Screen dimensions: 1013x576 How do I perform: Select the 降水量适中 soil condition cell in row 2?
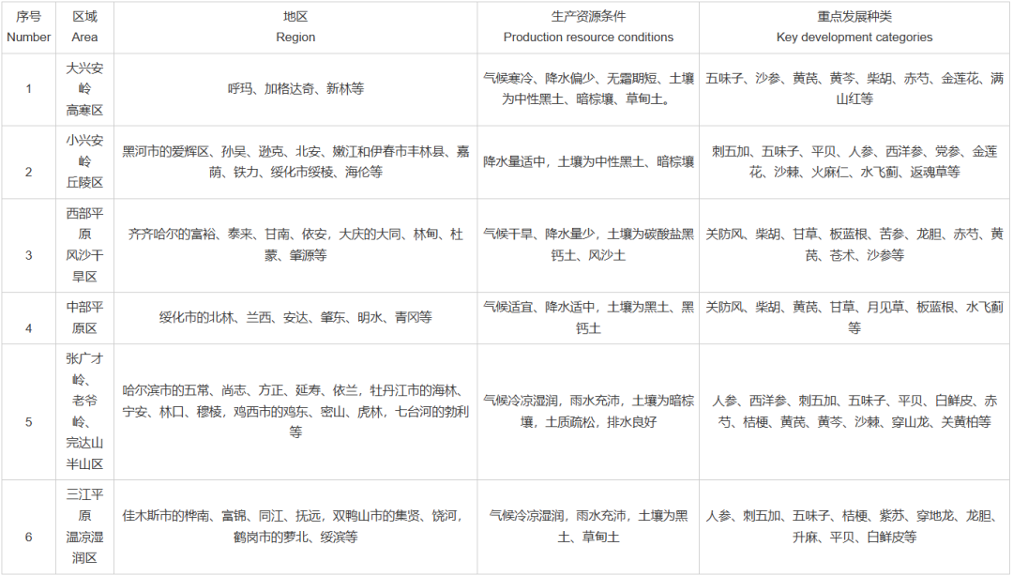[588, 161]
